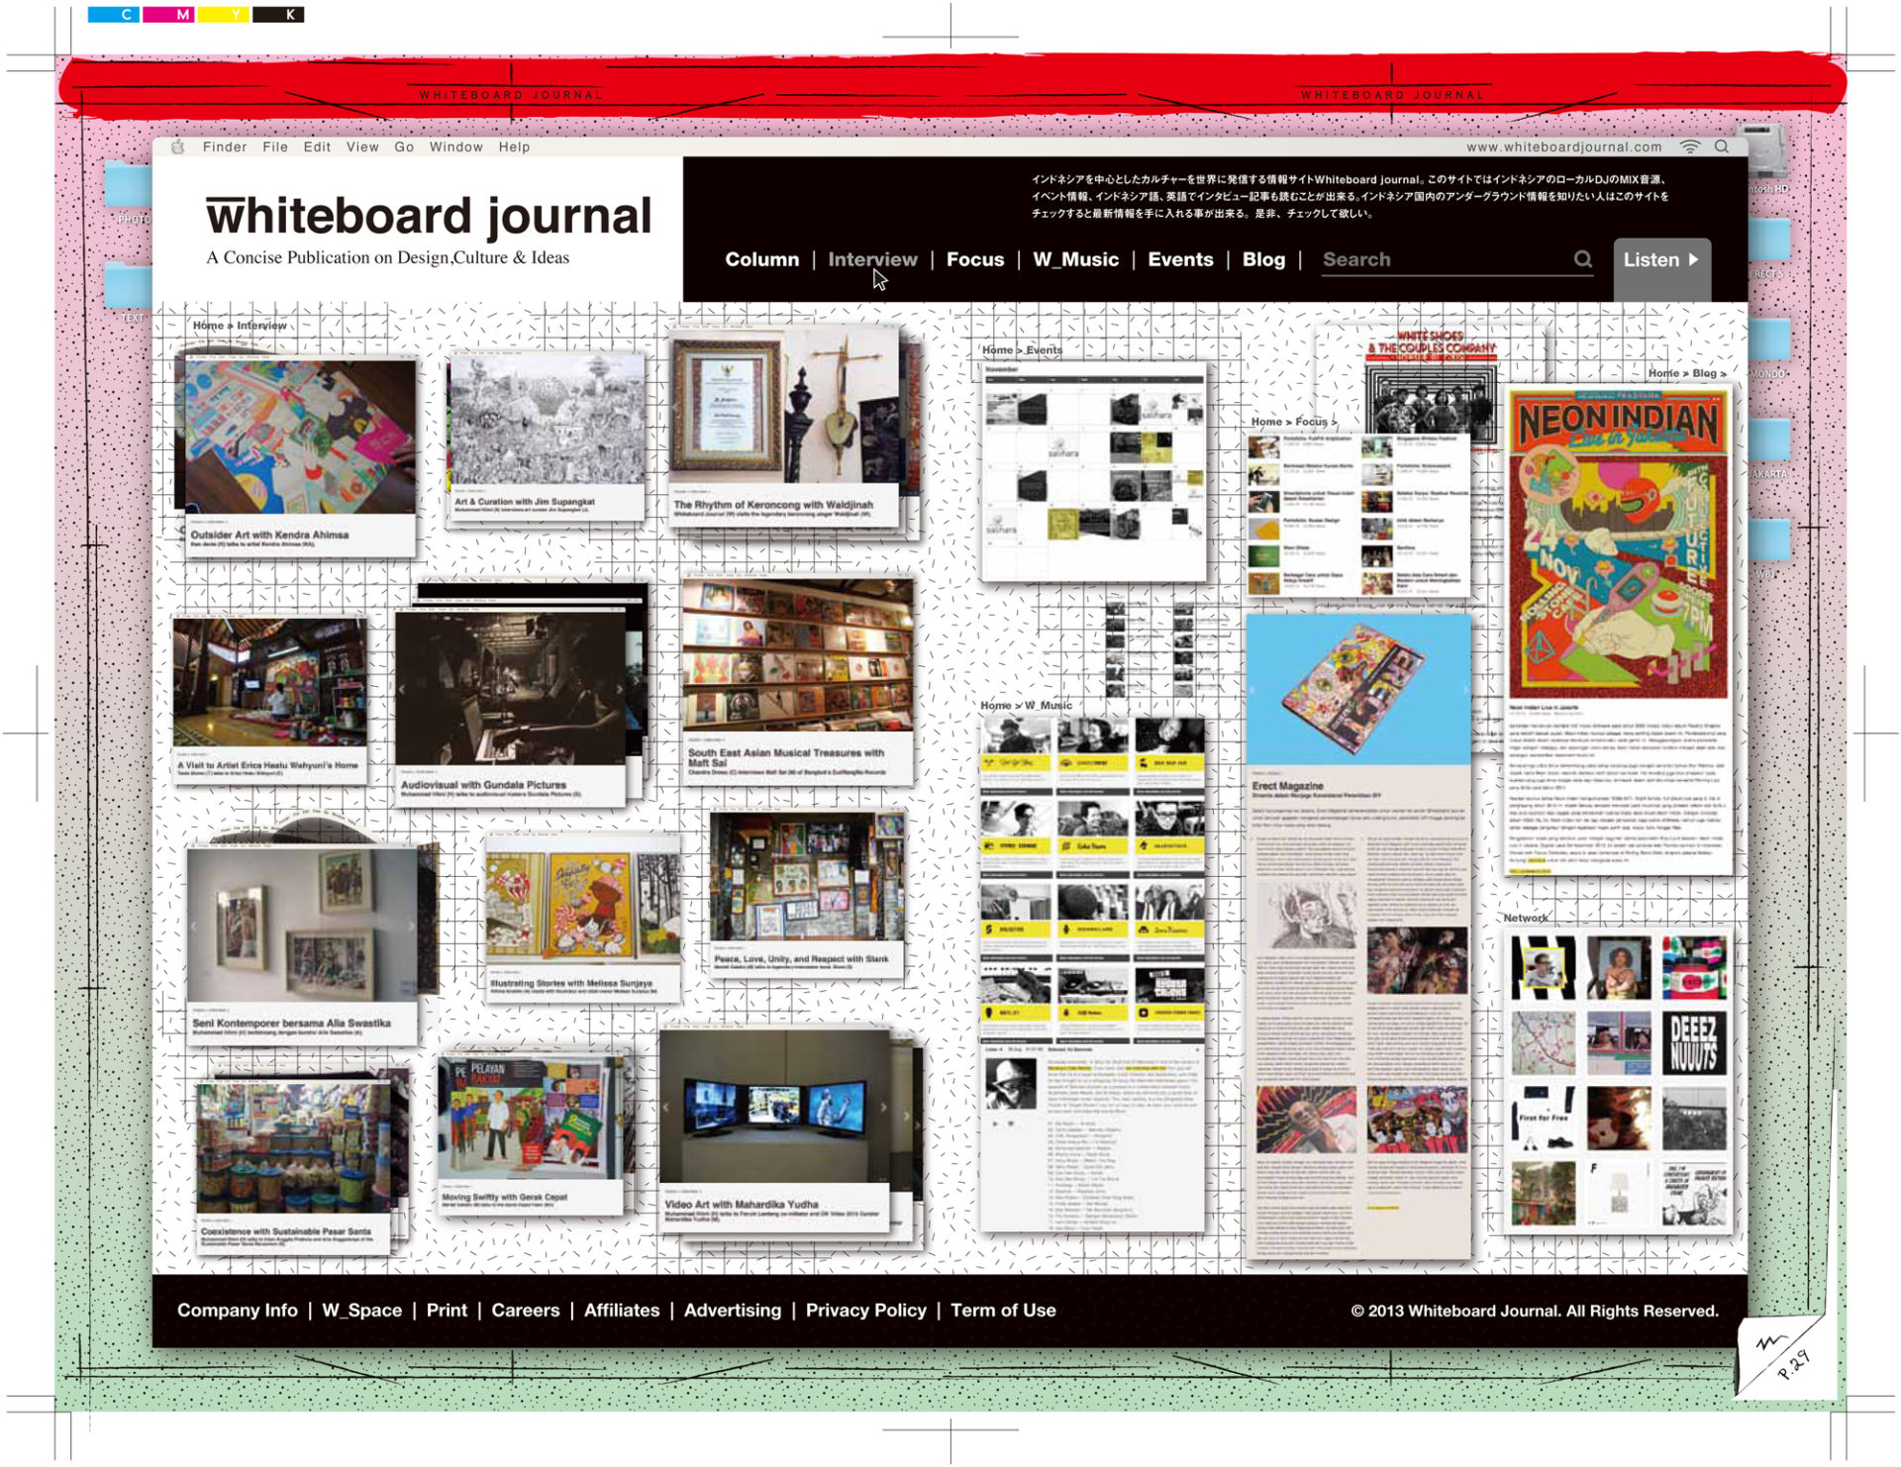Open the Window menu
The width and height of the screenshot is (1901, 1467).
455,147
